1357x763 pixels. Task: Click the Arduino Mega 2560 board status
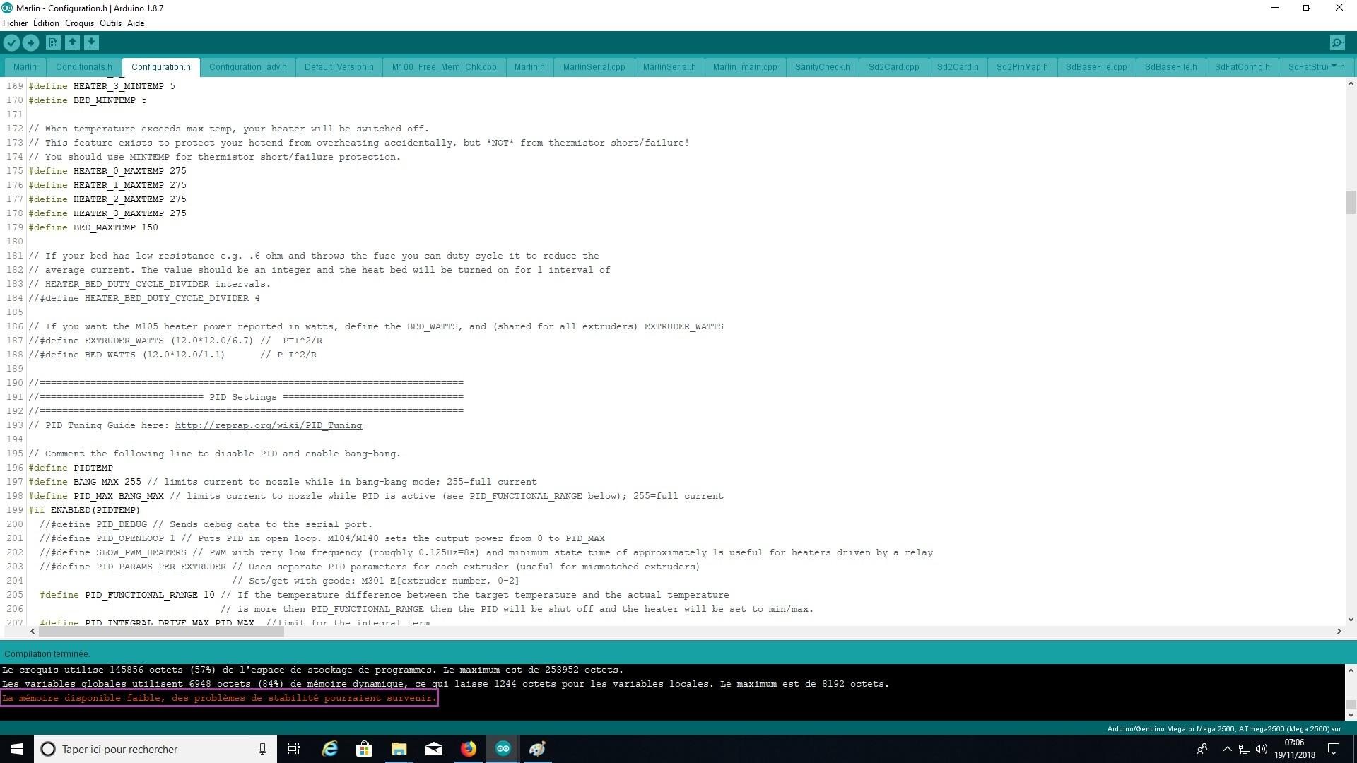click(1223, 728)
